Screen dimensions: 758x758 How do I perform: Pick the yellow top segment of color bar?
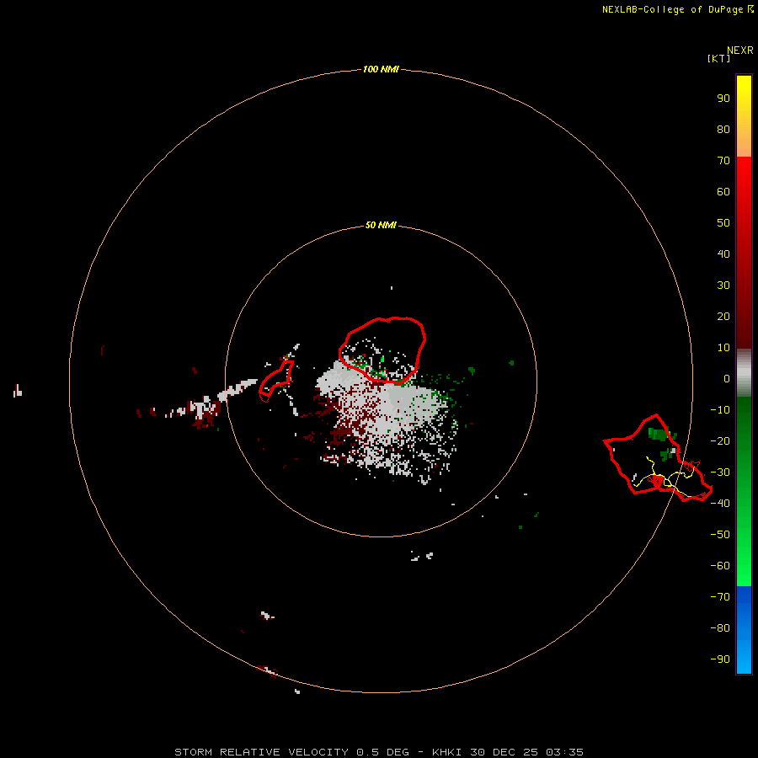(744, 116)
